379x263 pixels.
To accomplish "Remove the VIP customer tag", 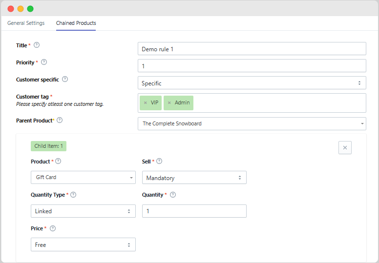I will [x=145, y=103].
